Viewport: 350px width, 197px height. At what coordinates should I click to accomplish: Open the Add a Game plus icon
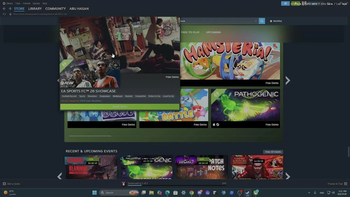click(x=4, y=184)
